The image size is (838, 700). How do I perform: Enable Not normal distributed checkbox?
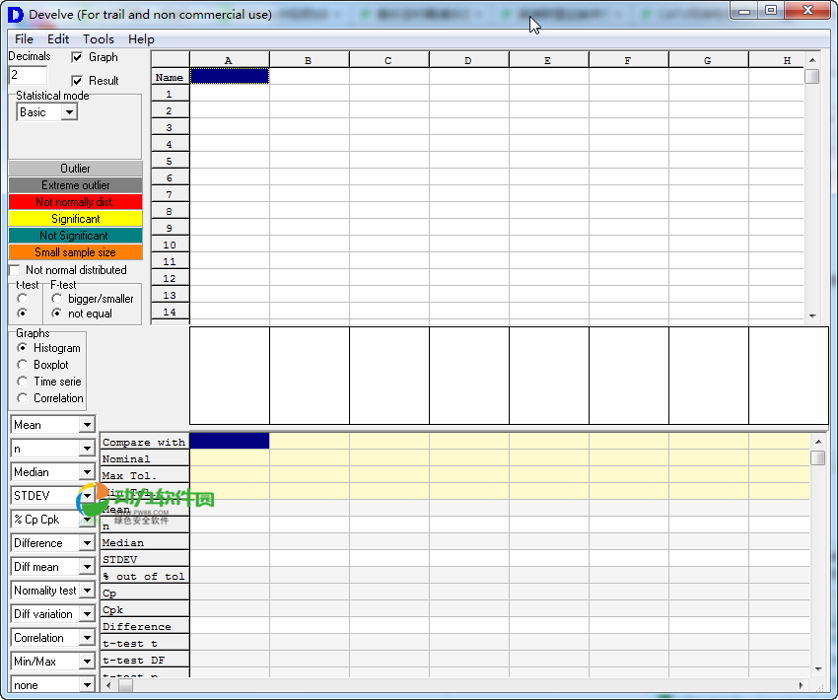(15, 270)
